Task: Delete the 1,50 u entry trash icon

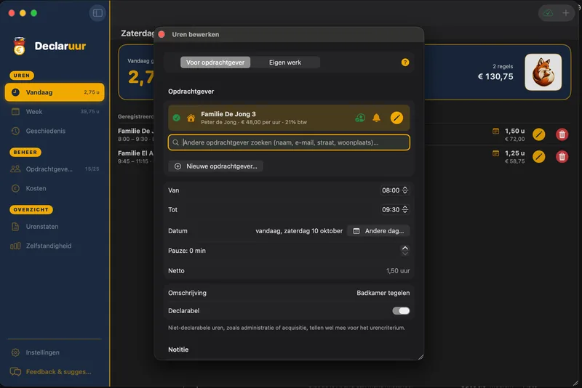Action: click(562, 134)
